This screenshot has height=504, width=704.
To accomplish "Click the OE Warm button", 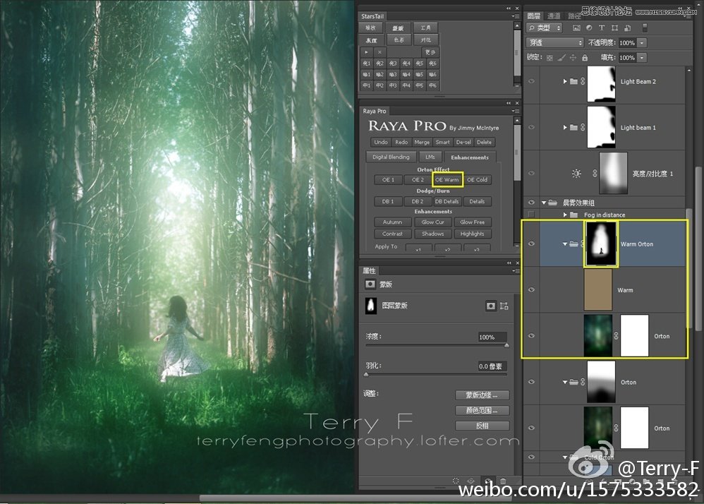I will (447, 180).
